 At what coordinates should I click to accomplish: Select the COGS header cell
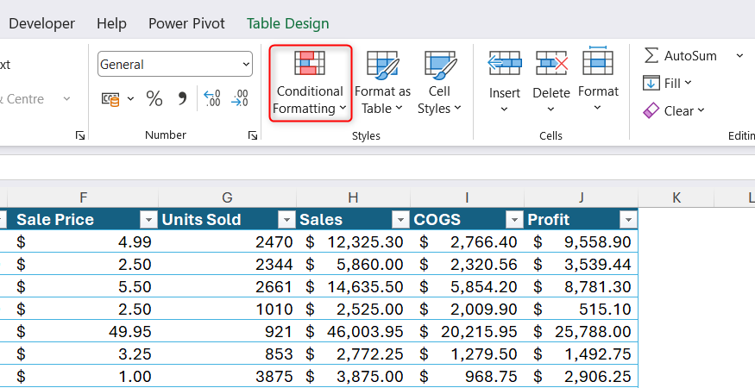click(x=467, y=220)
